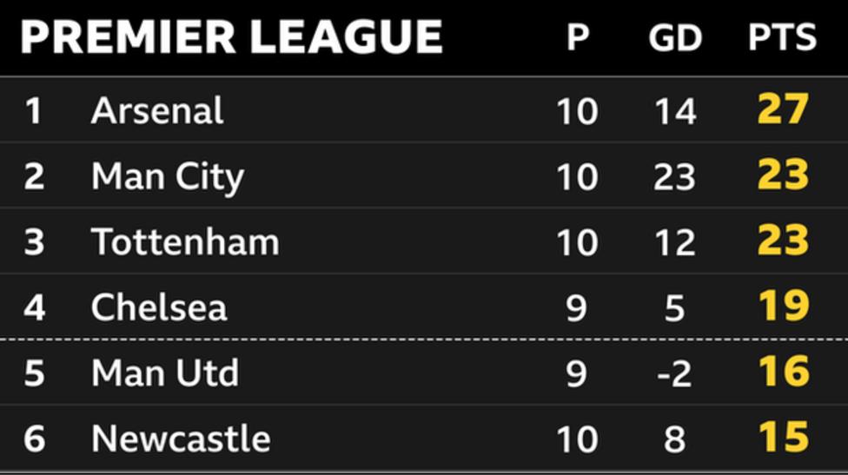
Task: Select Arsenal's goal difference of 14
Action: (x=674, y=111)
